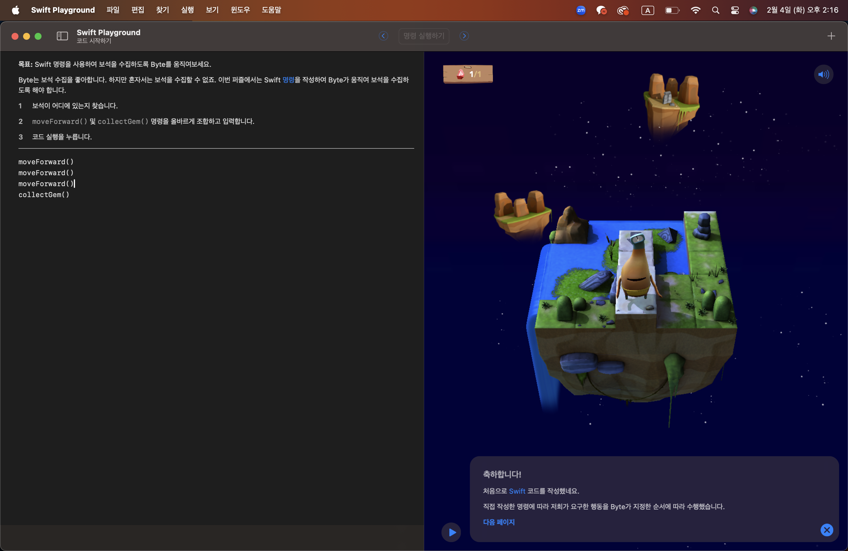Dismiss the congratulation message with X
Screen dimensions: 848x551
pyautogui.click(x=827, y=530)
